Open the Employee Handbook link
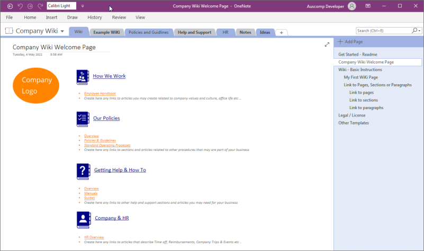Screen dimensions: 424x251 pos(100,93)
